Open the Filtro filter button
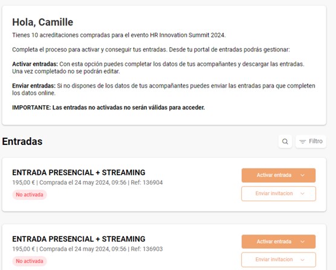 (x=311, y=141)
